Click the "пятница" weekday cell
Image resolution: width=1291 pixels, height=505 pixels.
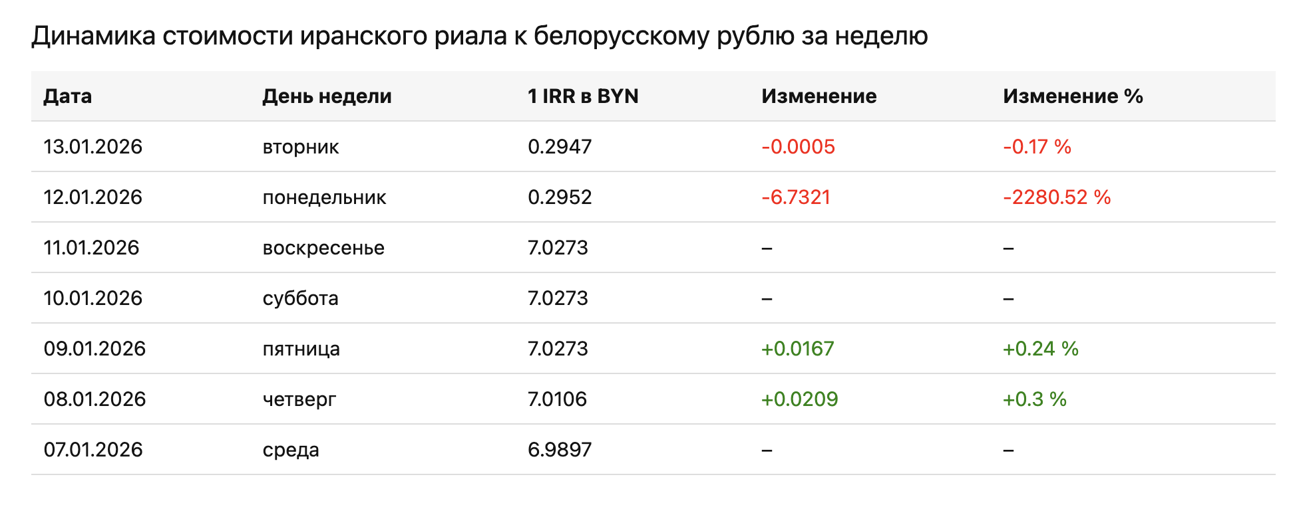(x=301, y=349)
